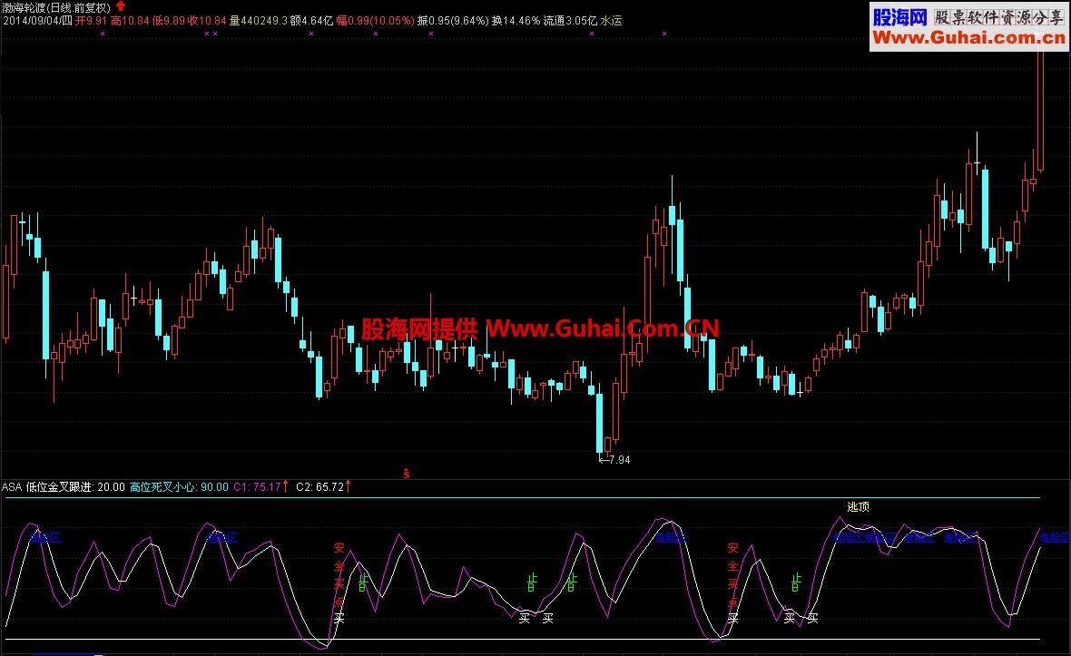The height and width of the screenshot is (656, 1071).
Task: Click the C2: 65.72 indicator value
Action: (319, 486)
